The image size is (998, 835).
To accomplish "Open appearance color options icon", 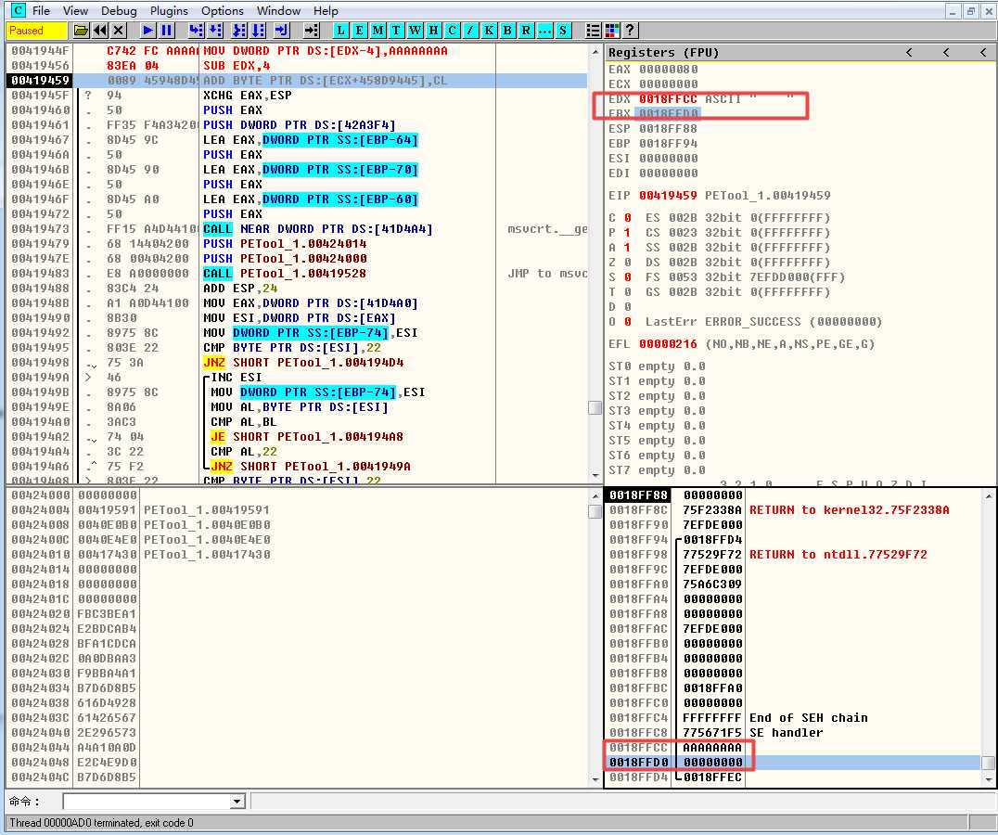I will click(x=612, y=31).
